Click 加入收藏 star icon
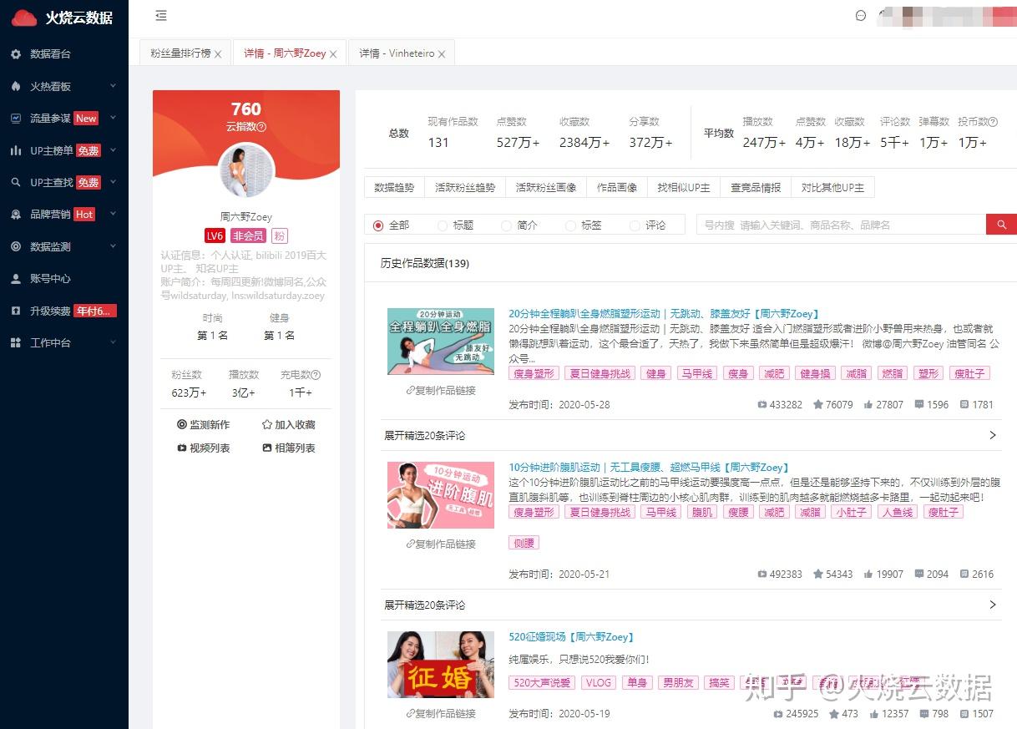The width and height of the screenshot is (1017, 729). coord(267,424)
